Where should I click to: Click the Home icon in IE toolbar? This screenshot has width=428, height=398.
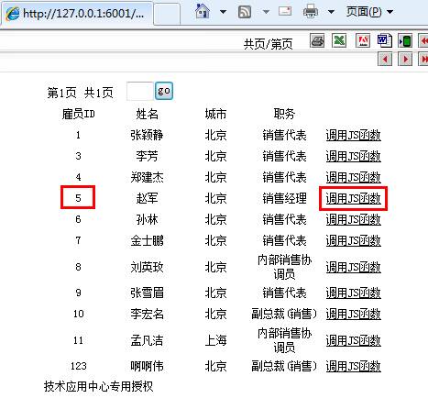click(203, 12)
